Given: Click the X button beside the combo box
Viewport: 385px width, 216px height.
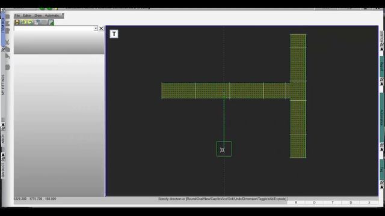Looking at the screenshot, I should click(x=101, y=28).
